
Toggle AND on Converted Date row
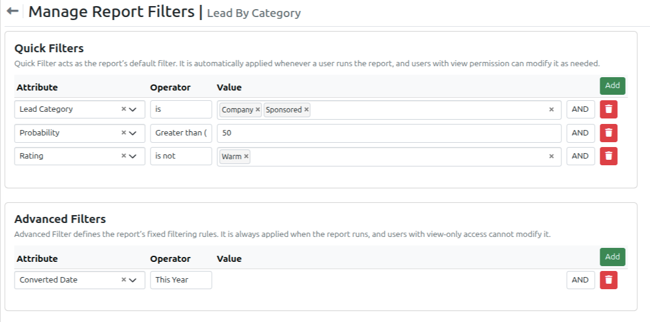580,280
